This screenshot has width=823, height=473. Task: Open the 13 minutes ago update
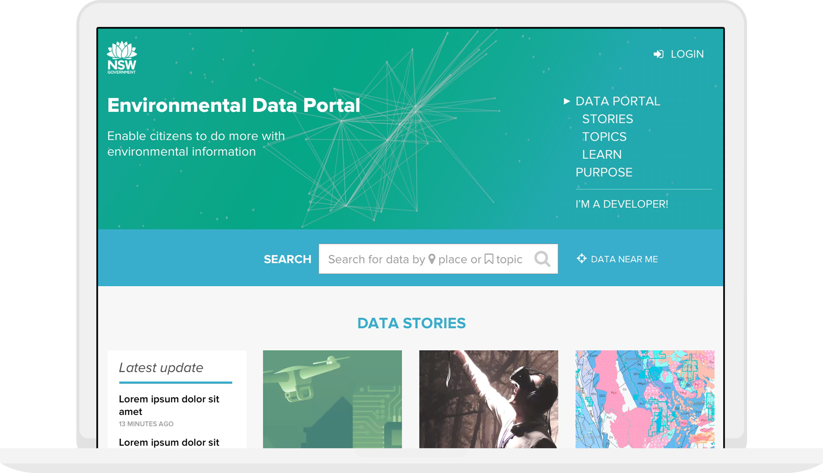169,405
